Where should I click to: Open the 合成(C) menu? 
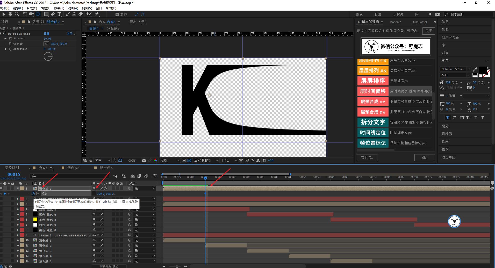pos(32,8)
